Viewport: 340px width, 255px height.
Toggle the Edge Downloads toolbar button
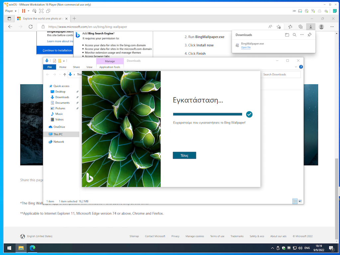click(310, 27)
